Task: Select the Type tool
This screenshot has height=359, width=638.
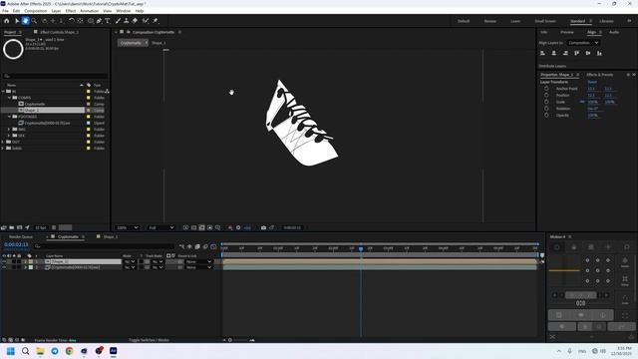Action: (108, 21)
